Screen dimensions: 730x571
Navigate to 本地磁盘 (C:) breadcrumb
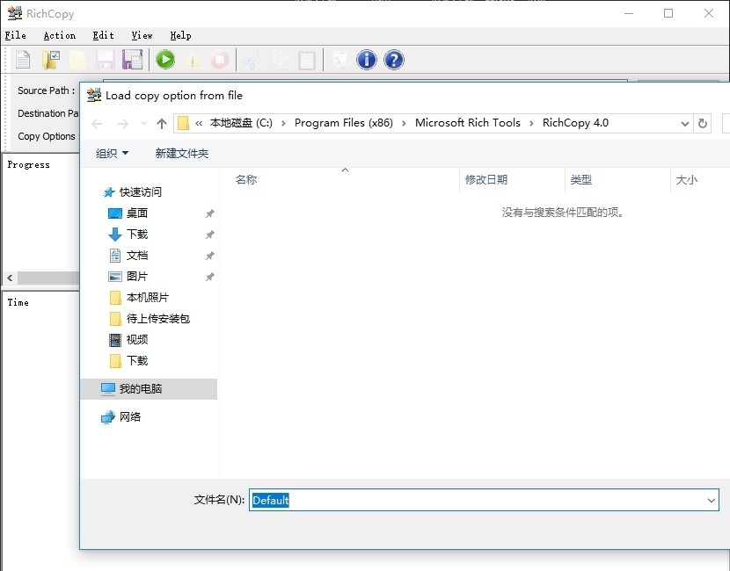click(241, 123)
